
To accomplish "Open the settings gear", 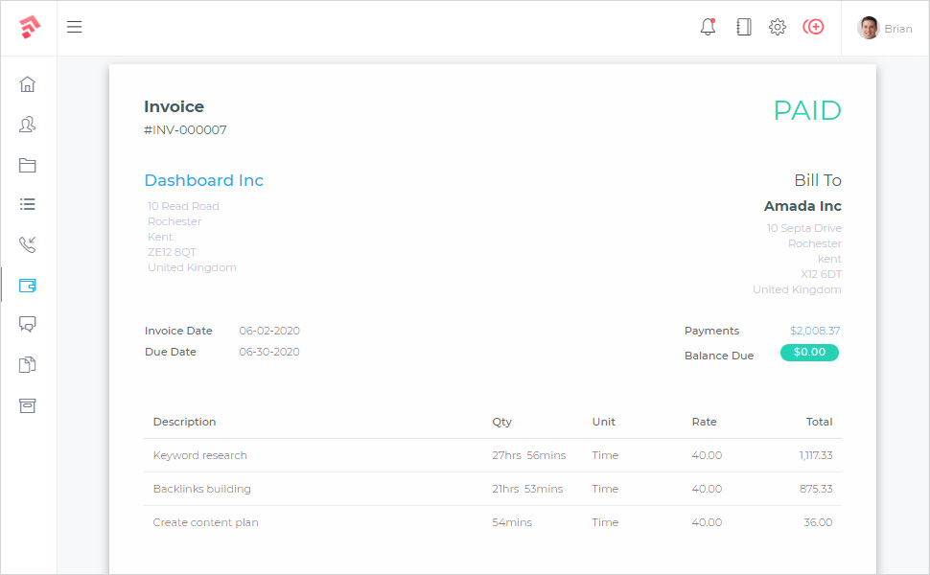I will tap(778, 27).
